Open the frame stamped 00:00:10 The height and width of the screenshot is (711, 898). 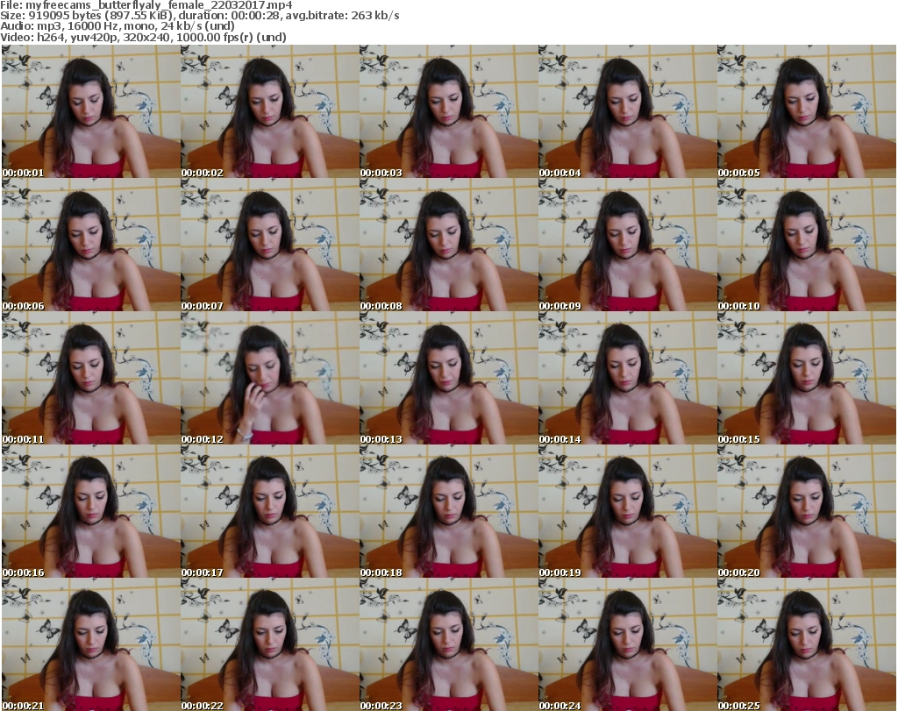pos(807,245)
